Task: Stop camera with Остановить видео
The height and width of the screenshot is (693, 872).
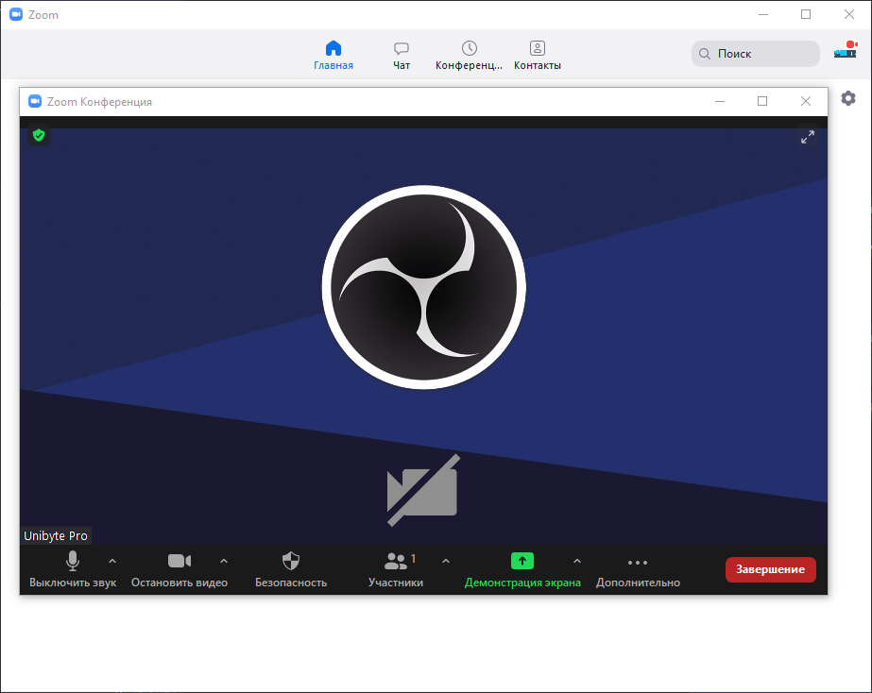Action: (x=180, y=569)
